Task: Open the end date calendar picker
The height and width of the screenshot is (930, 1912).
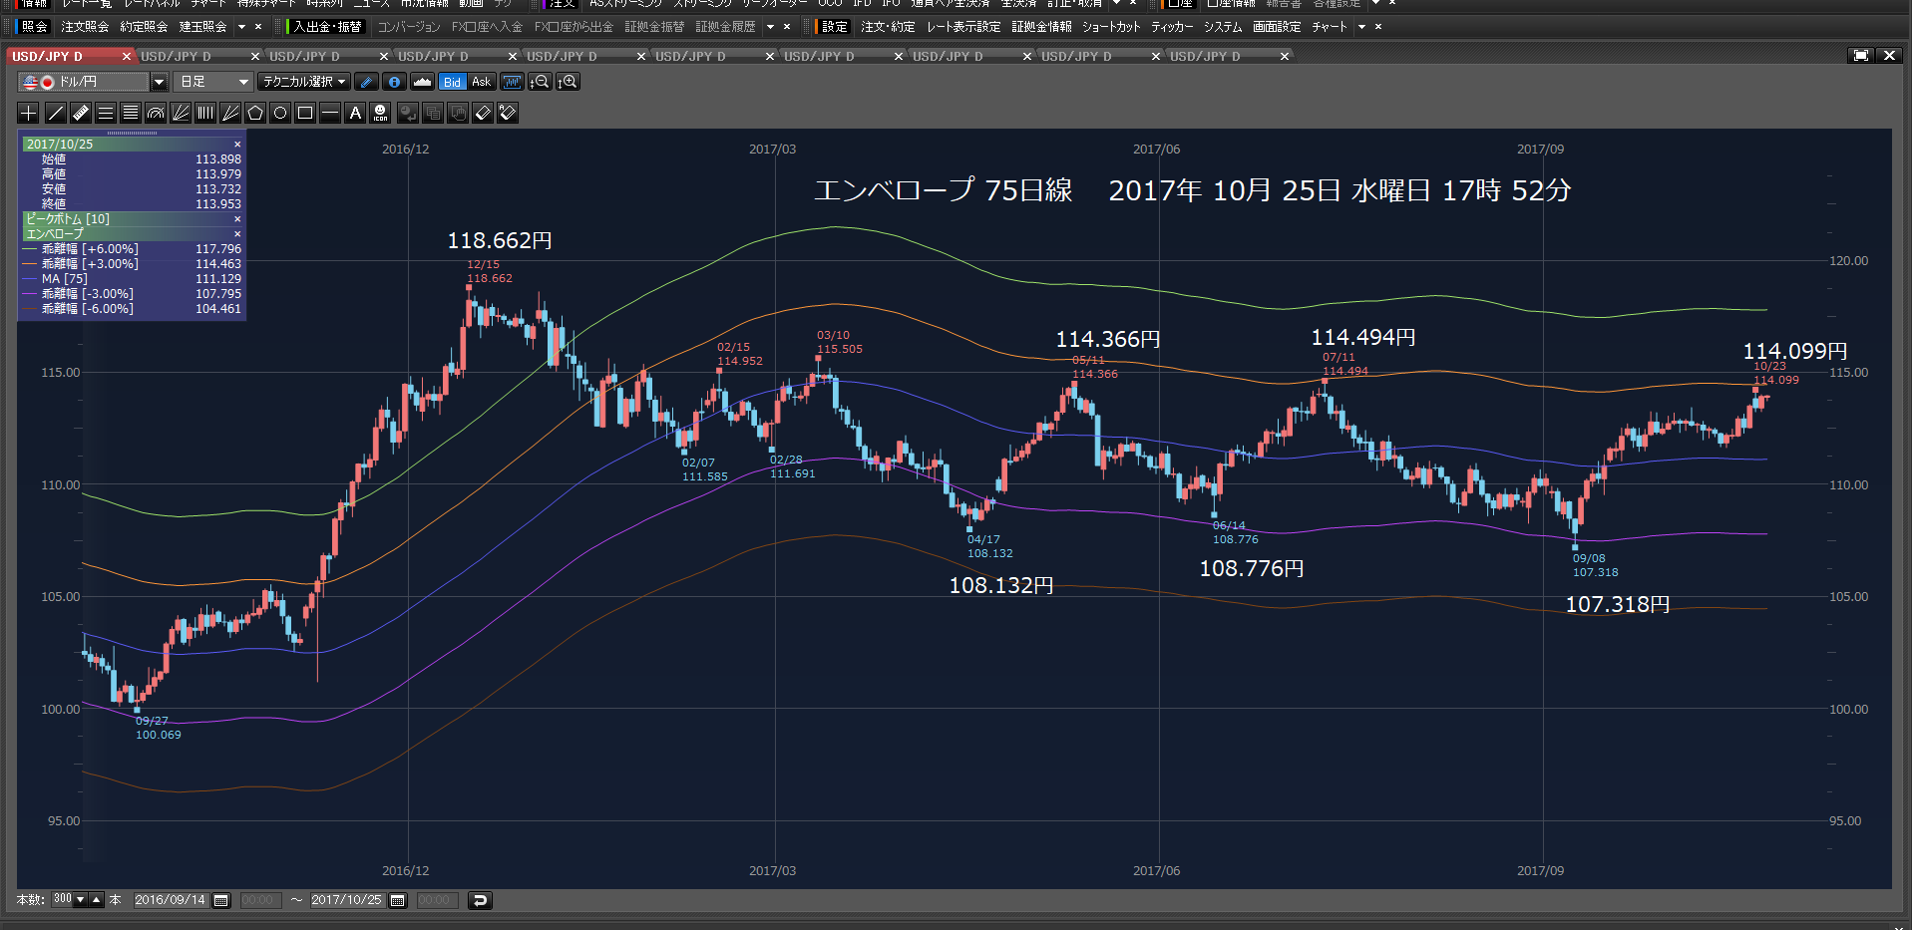Action: point(398,900)
